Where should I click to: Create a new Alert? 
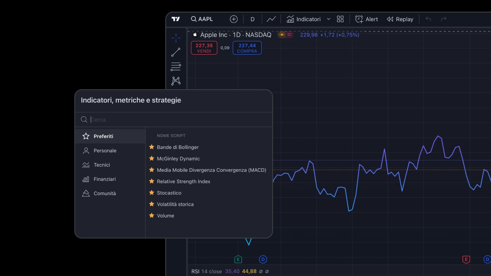click(366, 19)
